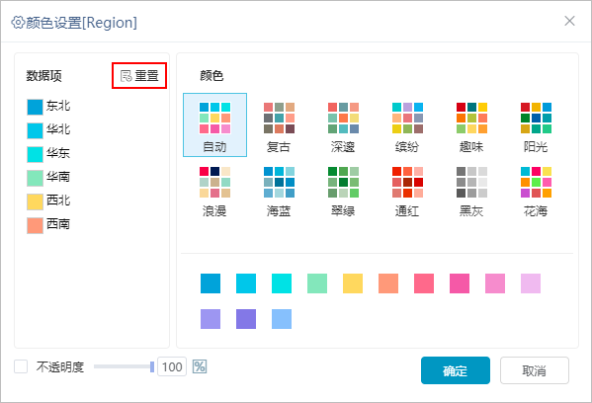Choose the 浪漫 color theme
Image resolution: width=592 pixels, height=403 pixels.
(x=214, y=190)
